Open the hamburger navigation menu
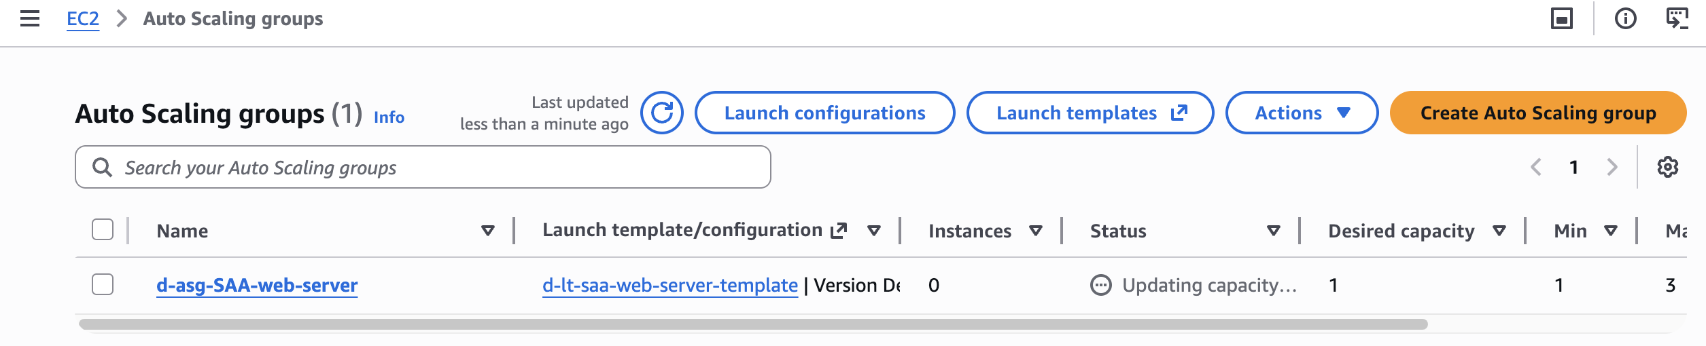The width and height of the screenshot is (1706, 346). [x=30, y=19]
